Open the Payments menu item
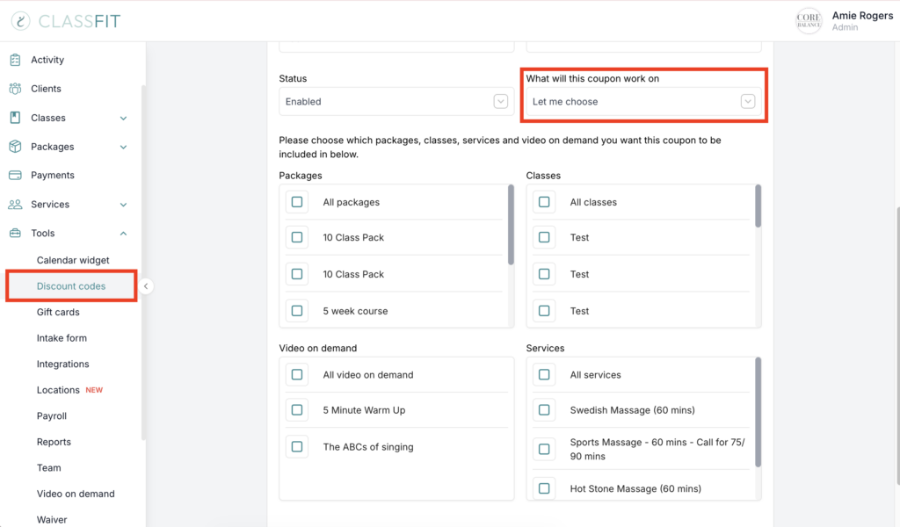The height and width of the screenshot is (527, 900). (x=52, y=175)
